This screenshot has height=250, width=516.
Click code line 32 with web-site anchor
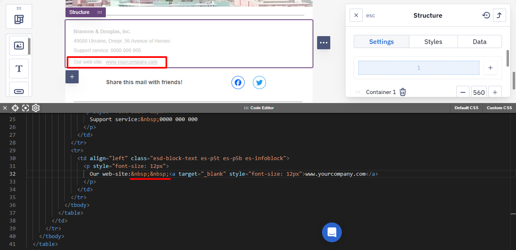(233, 174)
